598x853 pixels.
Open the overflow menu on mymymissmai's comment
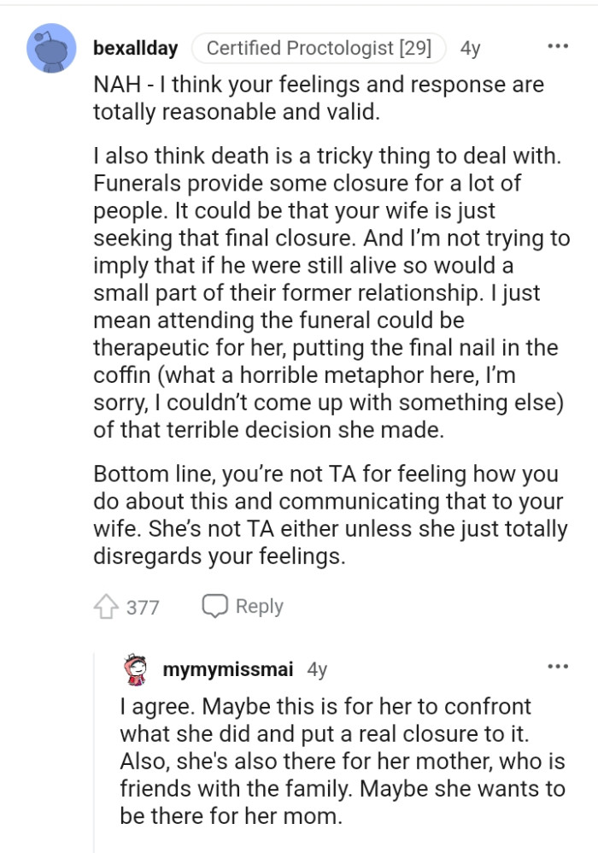coord(556,666)
